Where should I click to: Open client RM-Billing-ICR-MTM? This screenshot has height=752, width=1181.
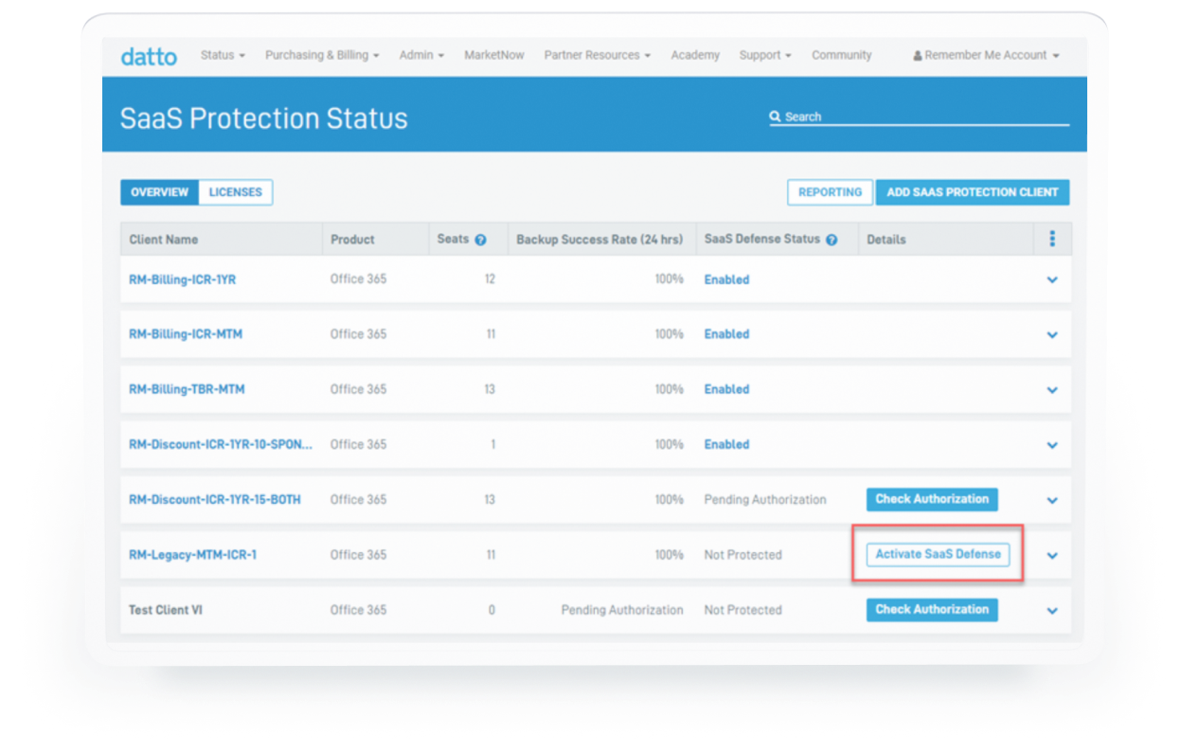(186, 334)
